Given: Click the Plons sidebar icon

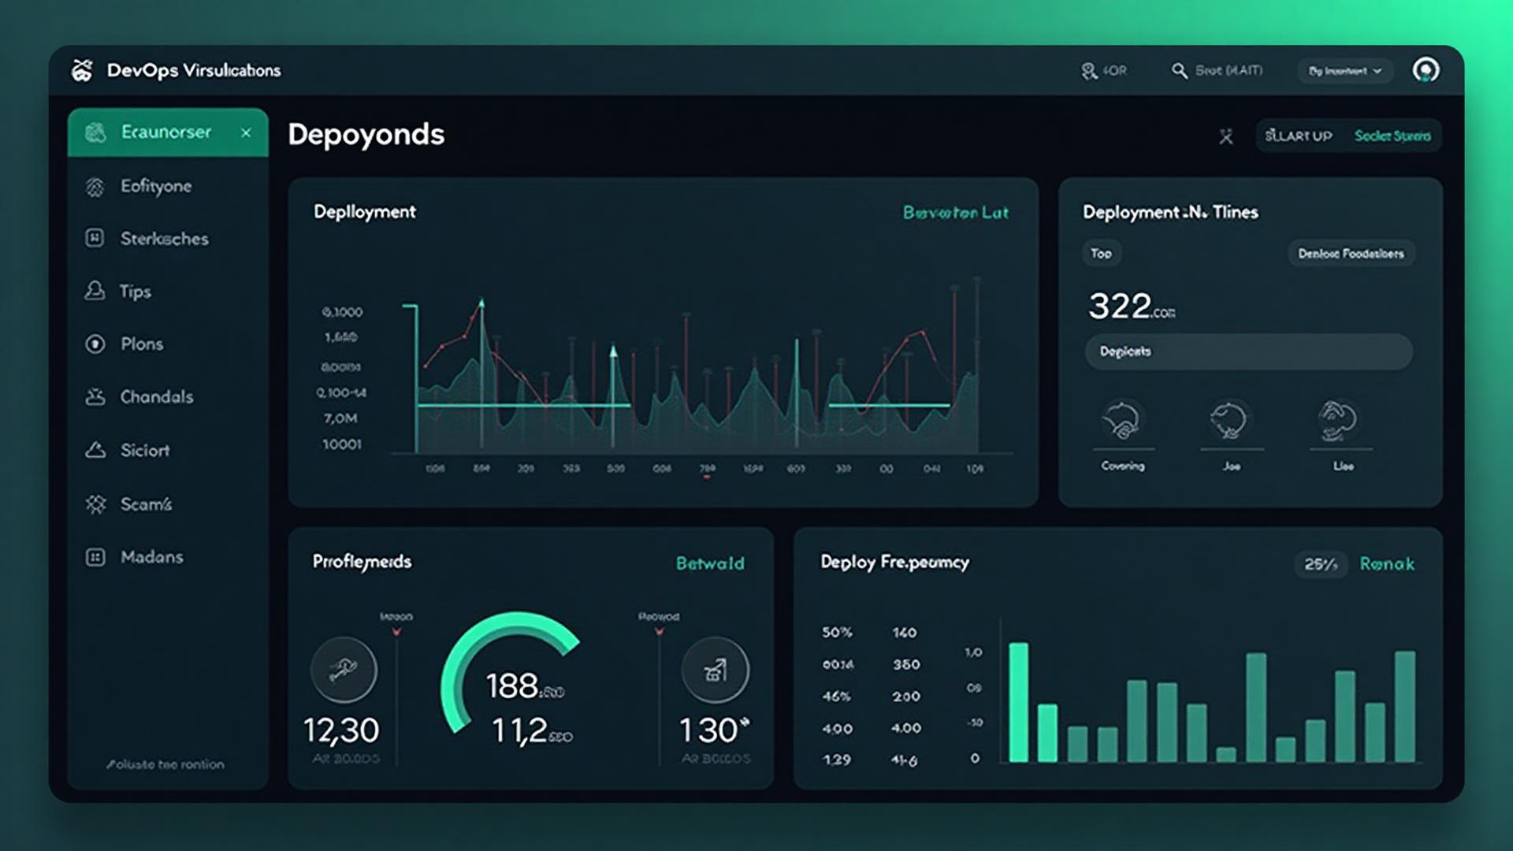Looking at the screenshot, I should point(95,344).
